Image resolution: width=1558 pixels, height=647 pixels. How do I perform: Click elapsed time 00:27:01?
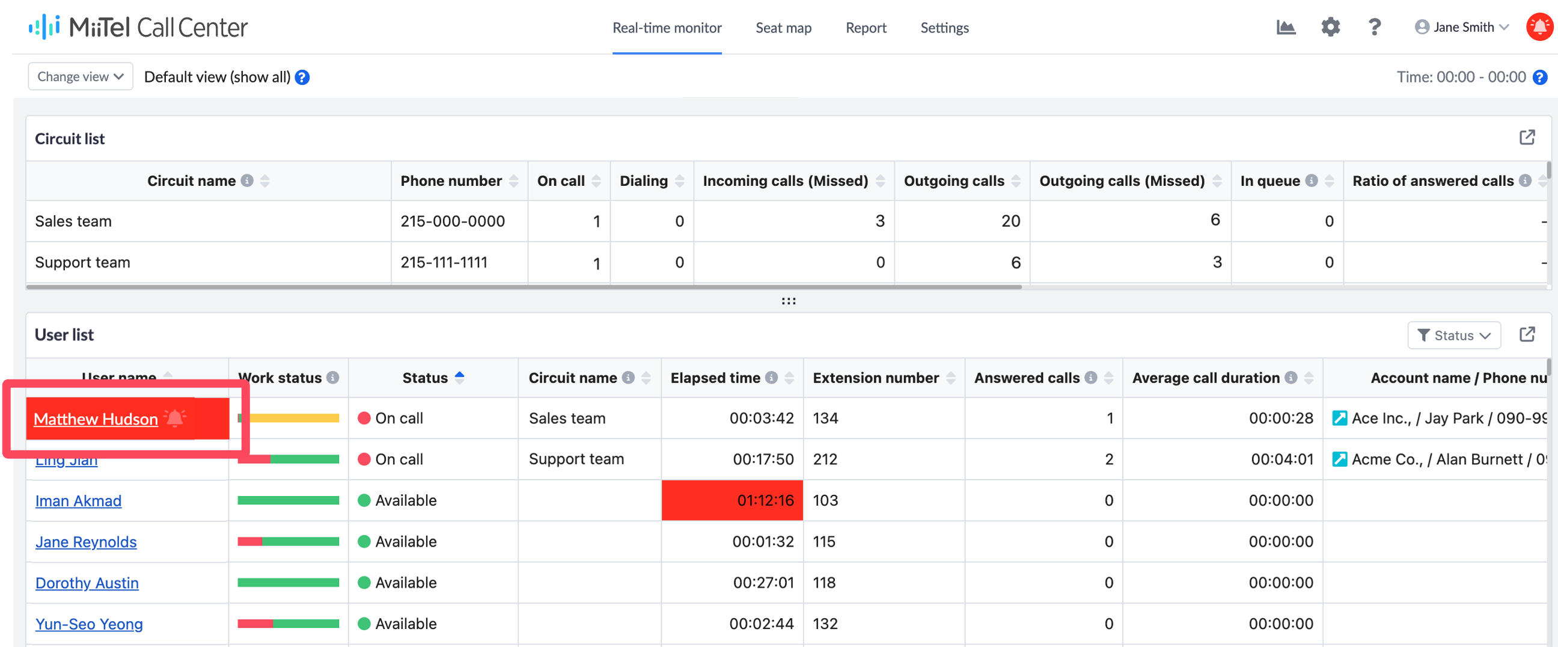point(763,583)
